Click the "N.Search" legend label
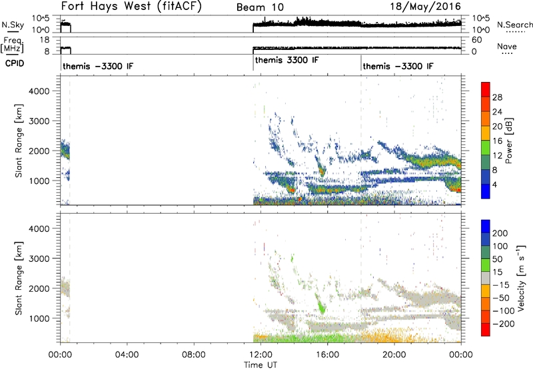Screen dimensions: 533x369 (x=514, y=25)
